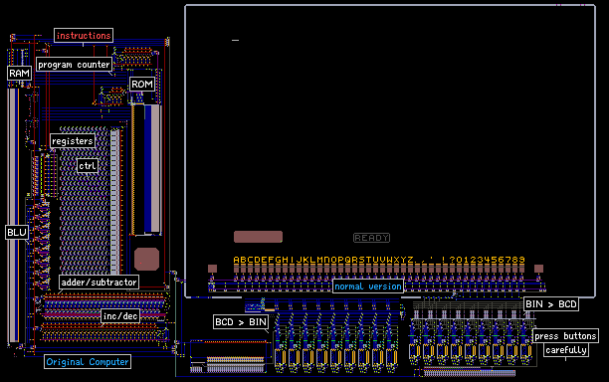This screenshot has width=609, height=382.
Task: Click the wide brown bar above the keyboard
Action: coord(258,237)
